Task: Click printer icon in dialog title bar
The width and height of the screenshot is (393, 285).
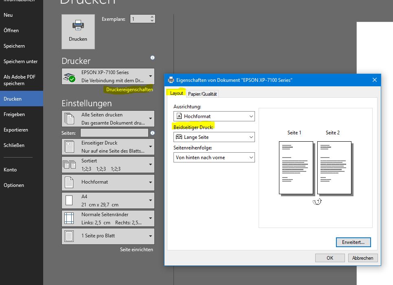Action: pos(171,80)
